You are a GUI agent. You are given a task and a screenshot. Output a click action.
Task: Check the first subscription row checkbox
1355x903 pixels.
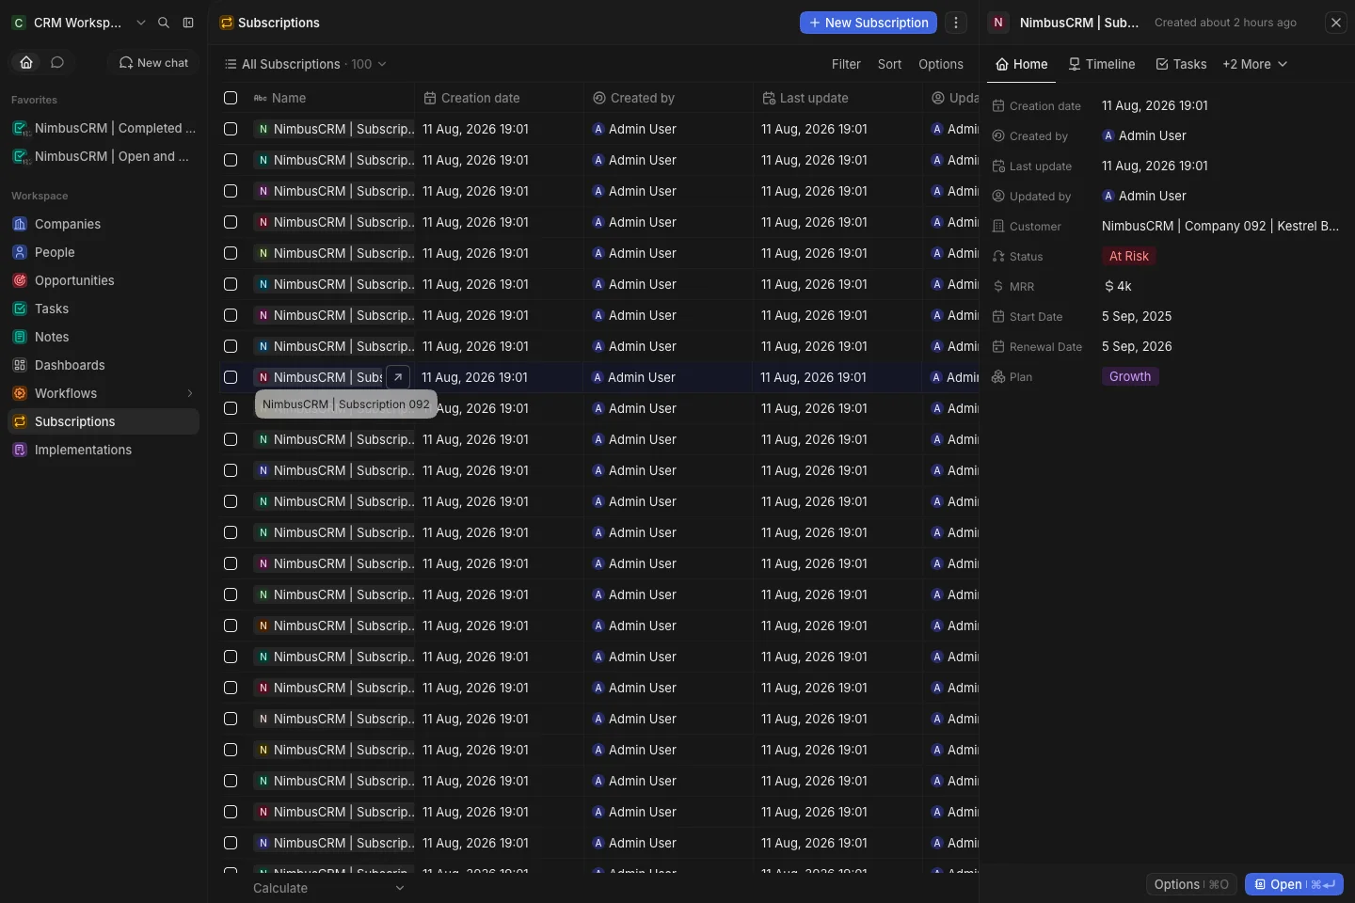pos(231,129)
